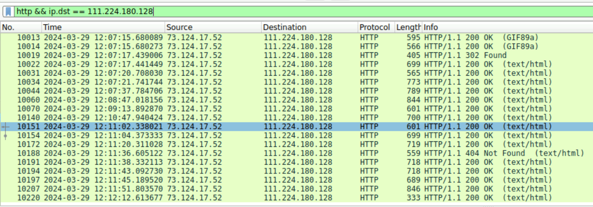
Task: Click time 12:12:12.613677 cell
Action: click(103, 197)
